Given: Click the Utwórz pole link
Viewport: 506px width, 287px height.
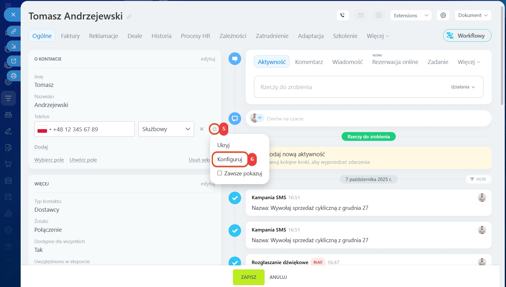Looking at the screenshot, I should [83, 160].
